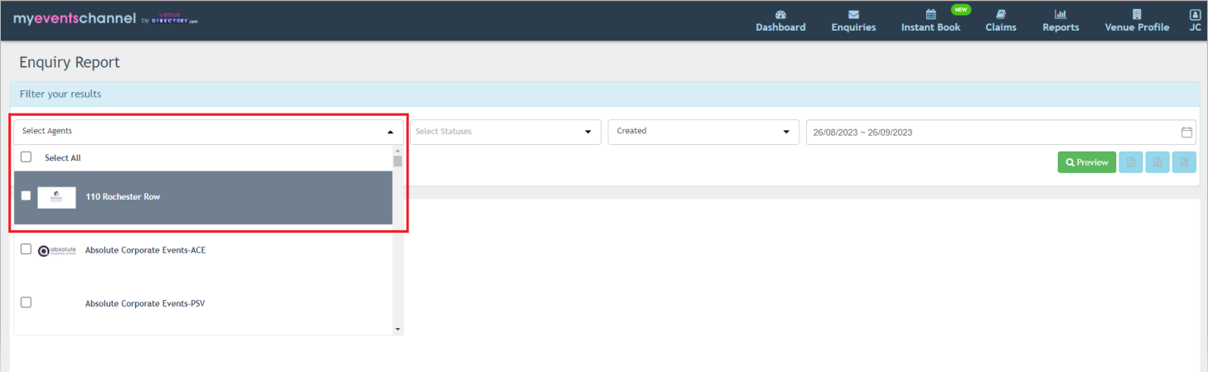Open Enquiries envelope icon in navbar
Image resolution: width=1208 pixels, height=372 pixels.
pos(853,14)
